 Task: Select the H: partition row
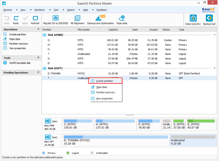click(129, 45)
